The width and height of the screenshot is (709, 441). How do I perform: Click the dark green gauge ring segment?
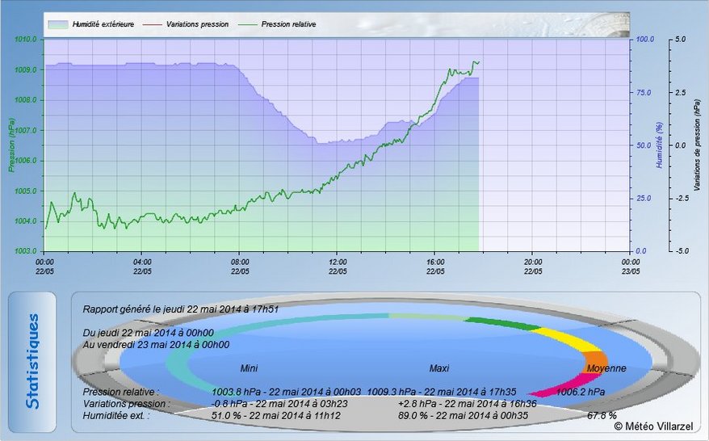(503, 323)
